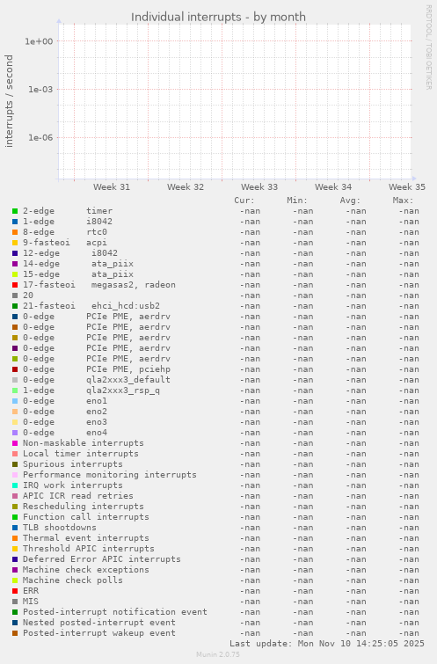The width and height of the screenshot is (437, 664).
Task: Click the yellow swatch for 9-fasteoi acpi
Action: coord(15,243)
